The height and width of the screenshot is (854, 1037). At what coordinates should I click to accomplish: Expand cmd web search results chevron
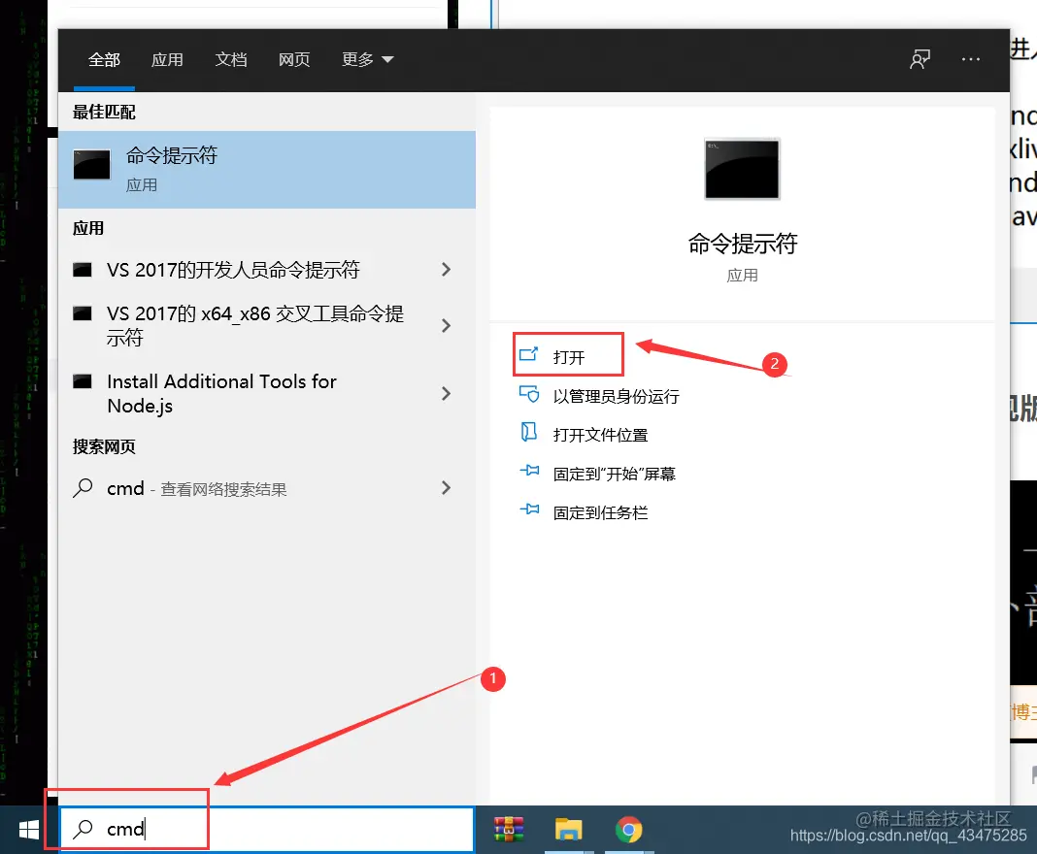446,488
